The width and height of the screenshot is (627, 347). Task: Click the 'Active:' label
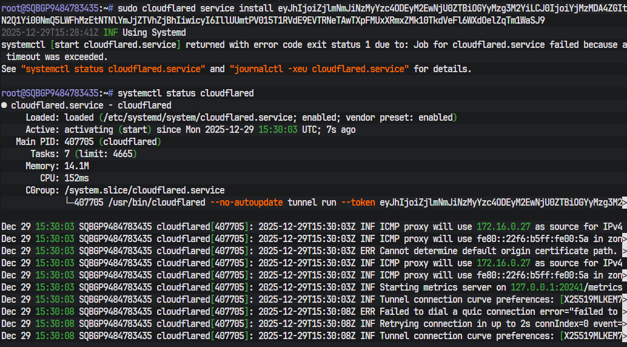coord(43,130)
